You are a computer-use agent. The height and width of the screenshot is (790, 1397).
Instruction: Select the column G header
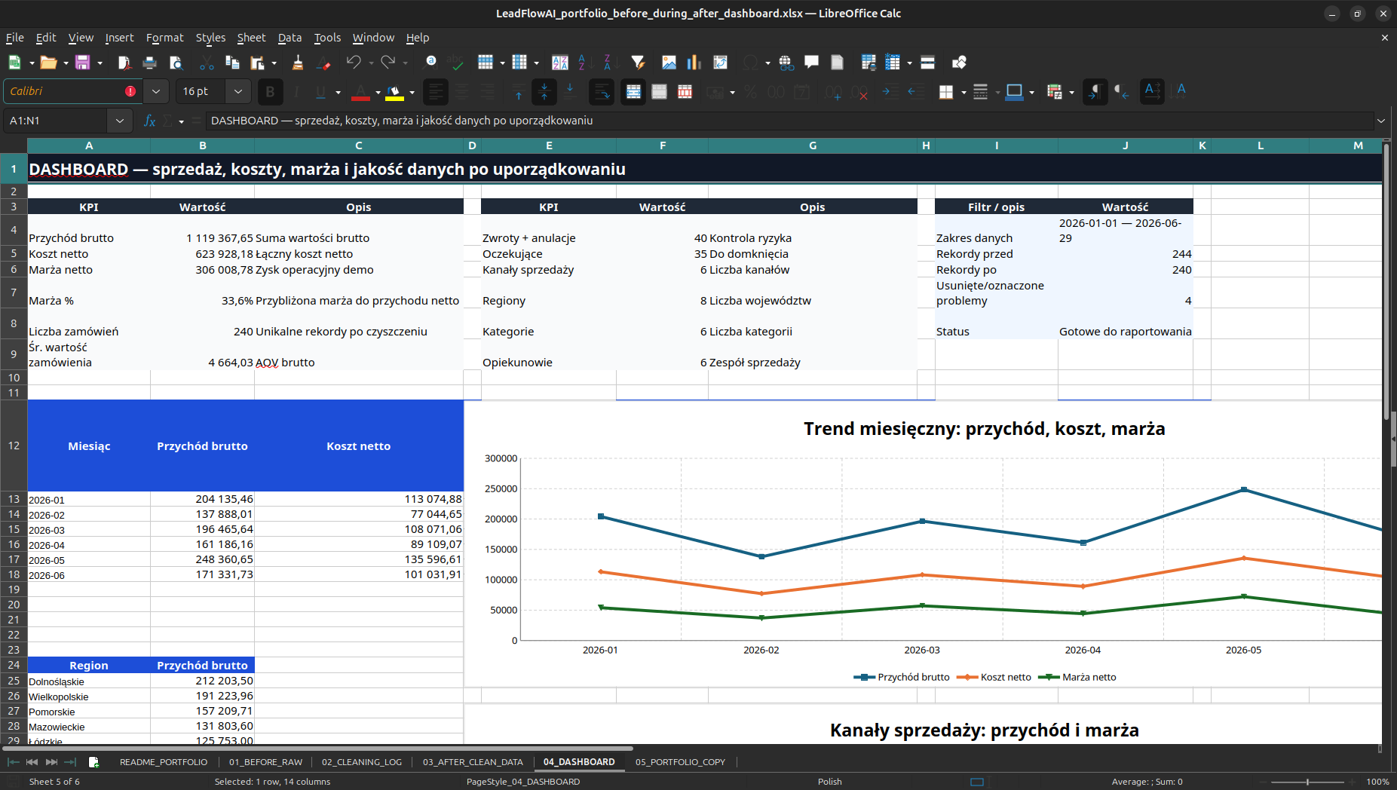pos(813,145)
